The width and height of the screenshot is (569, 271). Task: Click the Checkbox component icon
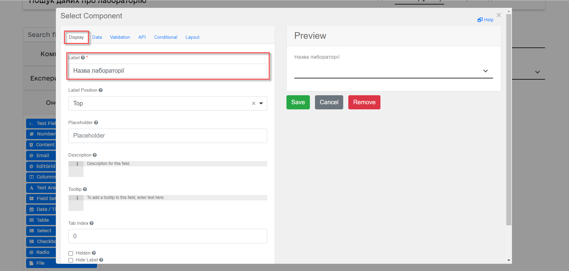pos(32,242)
